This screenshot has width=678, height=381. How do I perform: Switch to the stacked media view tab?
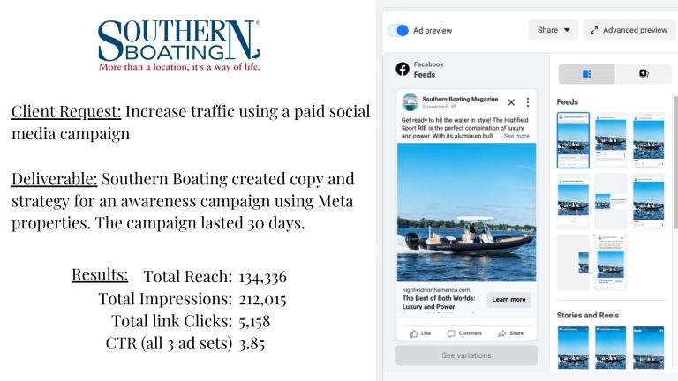[644, 74]
